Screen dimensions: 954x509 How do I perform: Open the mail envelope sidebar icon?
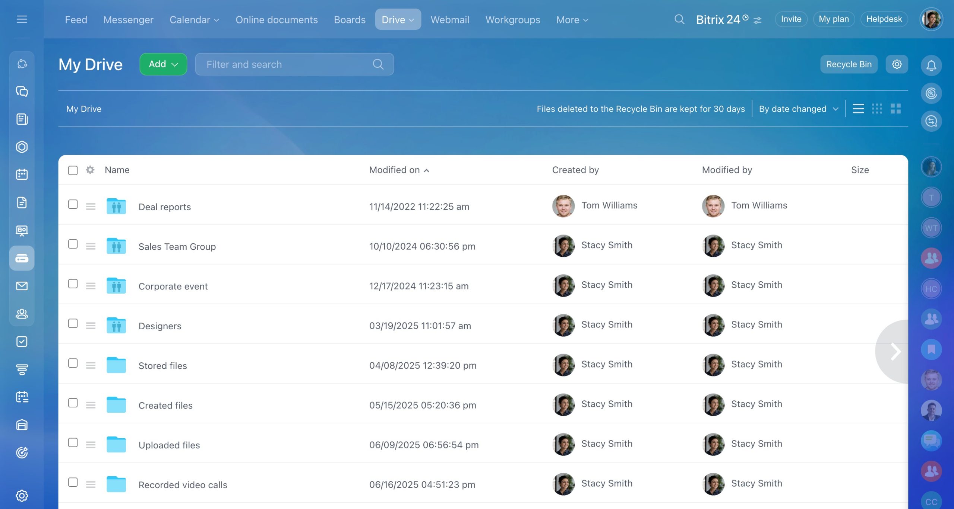[x=22, y=286]
